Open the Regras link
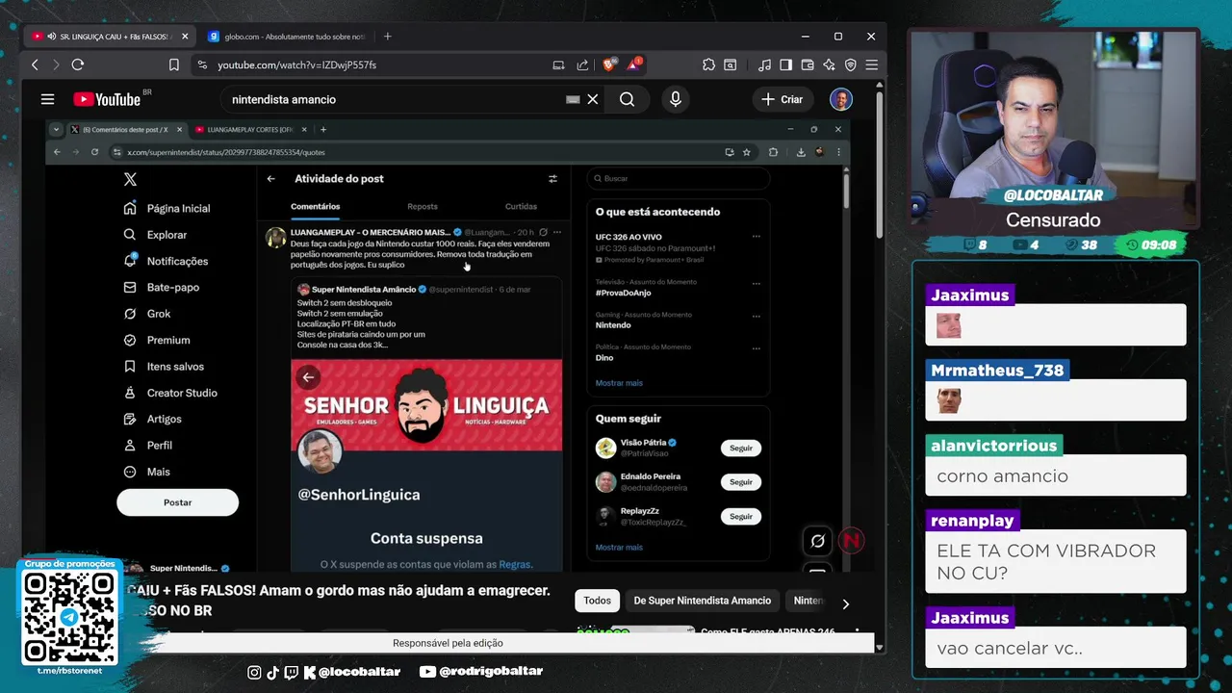1232x693 pixels. coord(515,565)
